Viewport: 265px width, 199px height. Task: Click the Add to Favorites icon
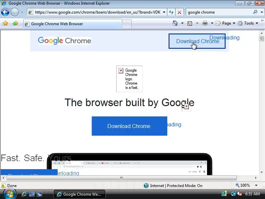[15, 23]
